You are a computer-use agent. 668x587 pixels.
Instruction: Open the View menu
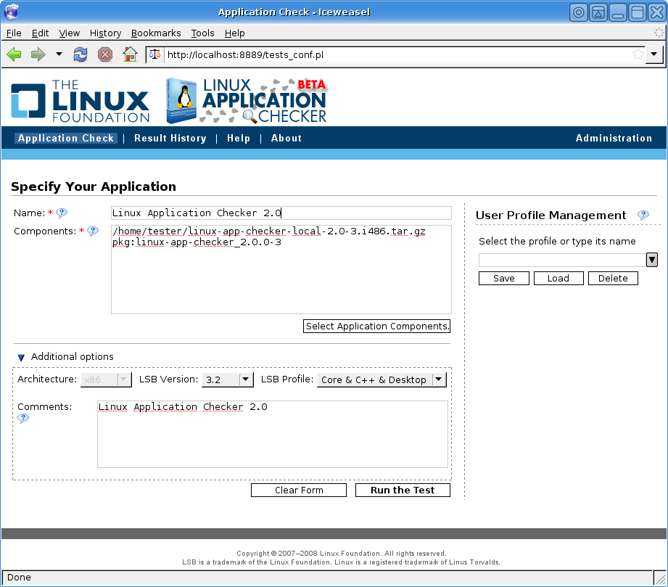click(69, 33)
